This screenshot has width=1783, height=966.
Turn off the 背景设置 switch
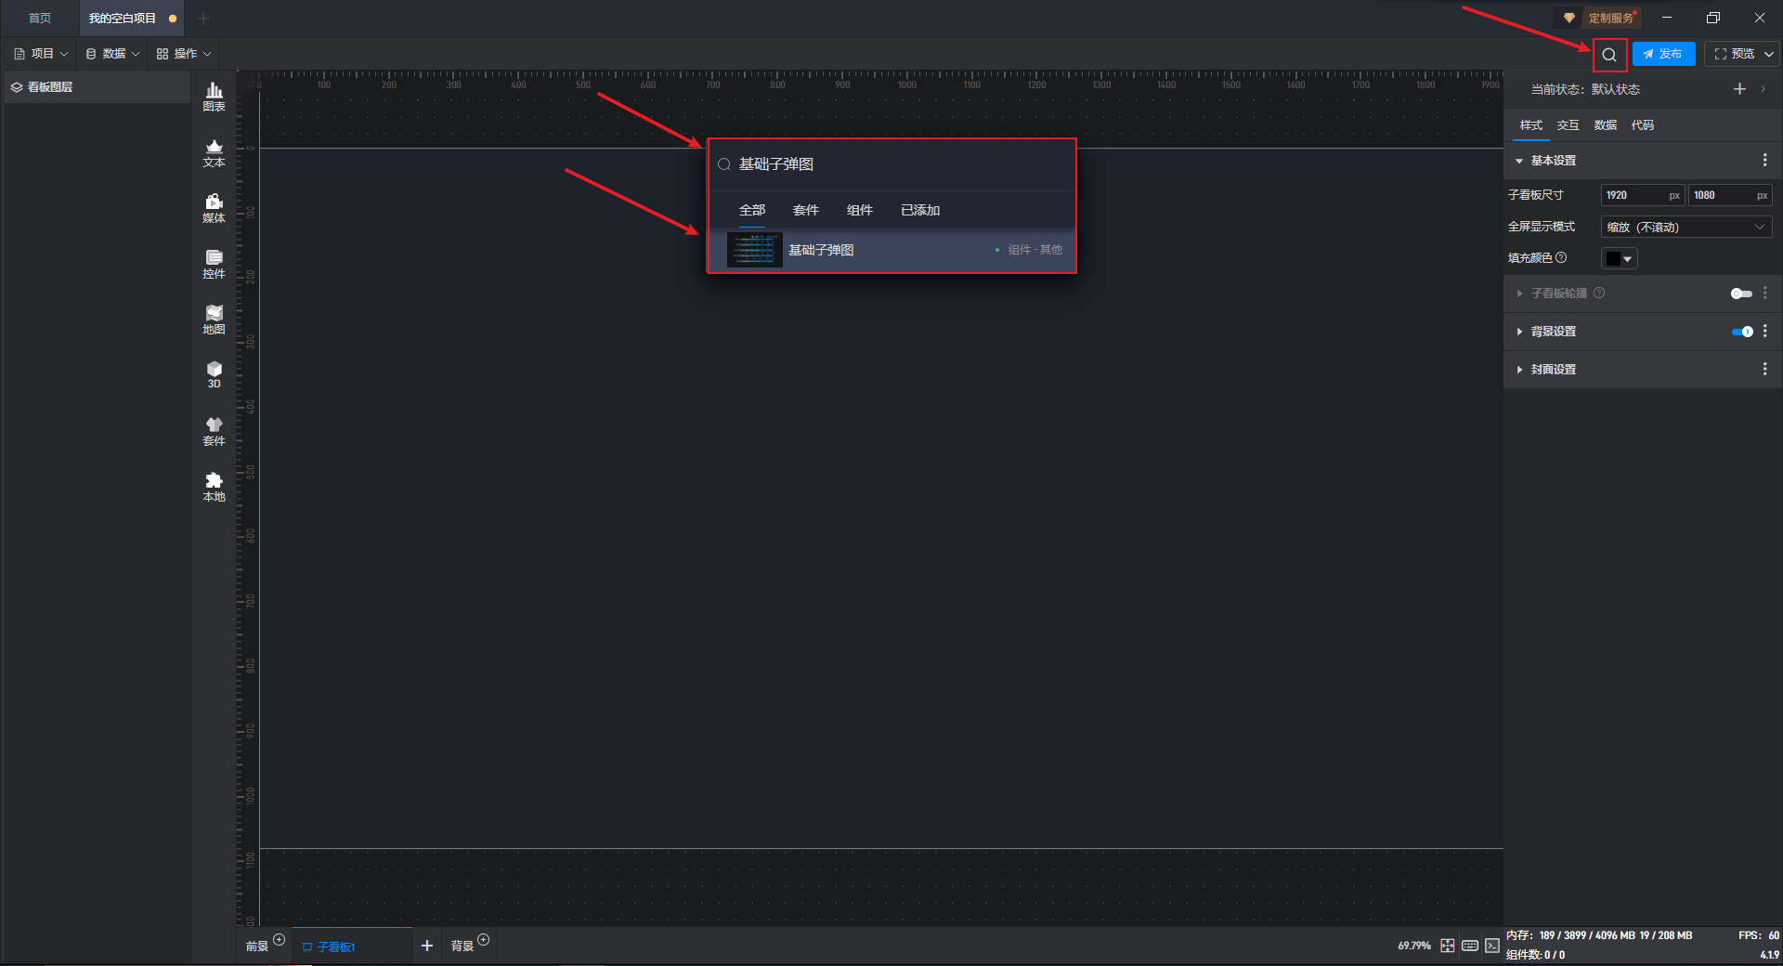(1742, 332)
